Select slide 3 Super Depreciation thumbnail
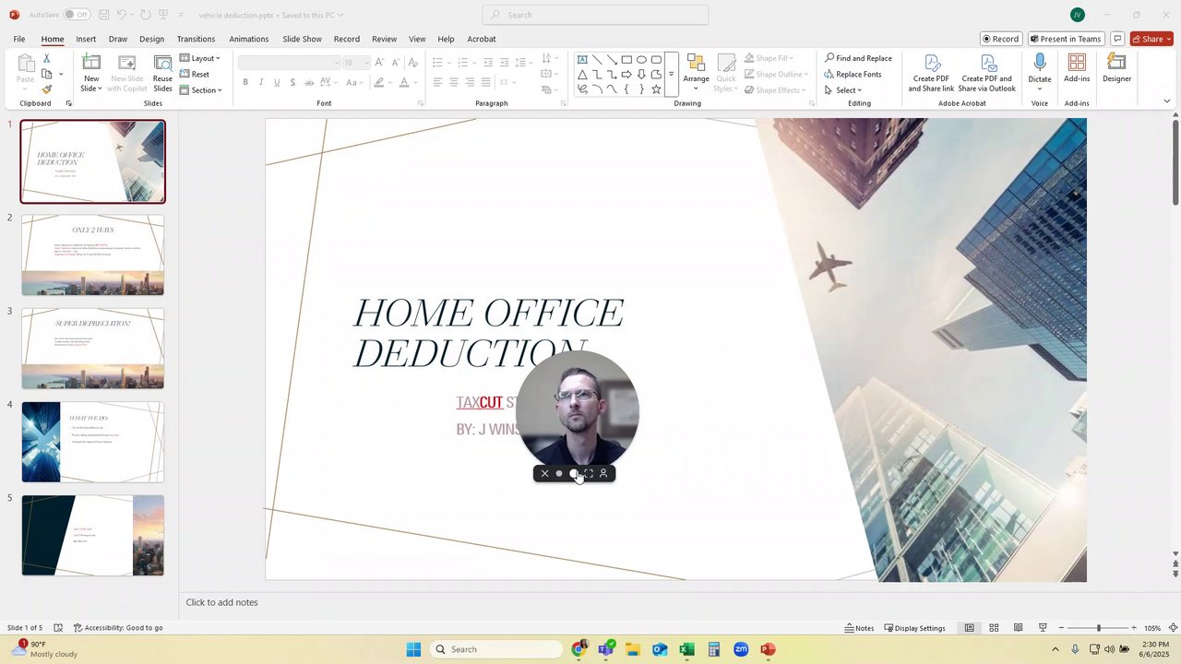 (93, 349)
